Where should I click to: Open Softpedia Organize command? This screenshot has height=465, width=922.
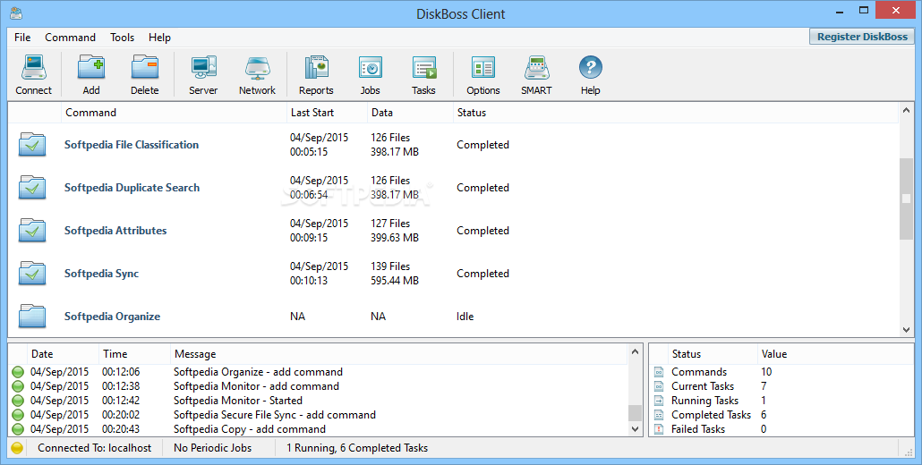112,316
